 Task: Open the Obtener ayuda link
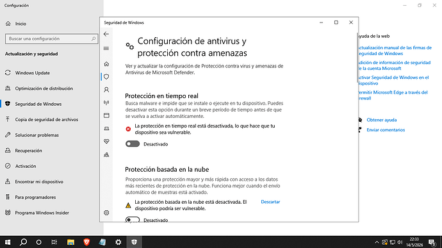coord(381,120)
